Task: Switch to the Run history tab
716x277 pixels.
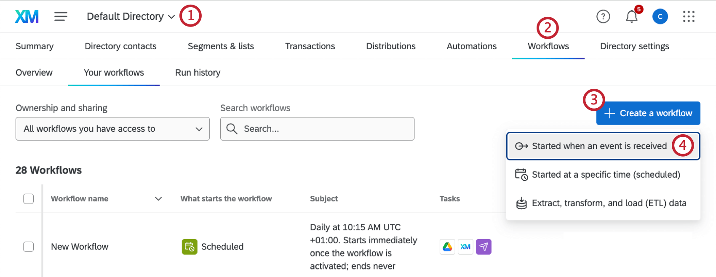Action: [198, 72]
